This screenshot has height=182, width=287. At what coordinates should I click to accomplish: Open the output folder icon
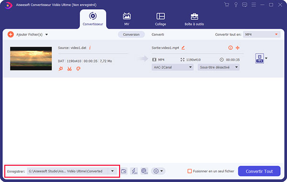click(x=124, y=171)
